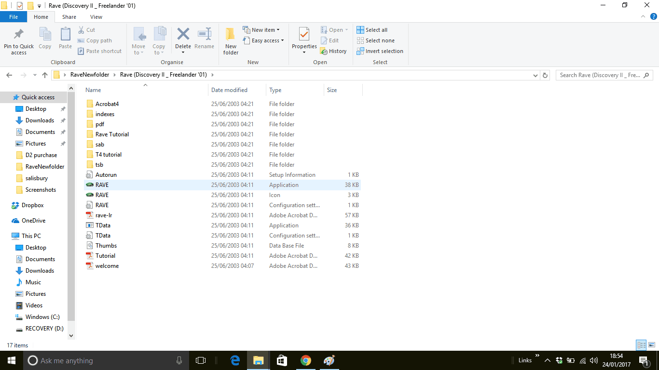Click Select none
This screenshot has width=659, height=370.
click(x=375, y=40)
